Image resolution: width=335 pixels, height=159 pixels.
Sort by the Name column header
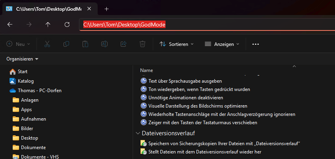[x=146, y=70]
